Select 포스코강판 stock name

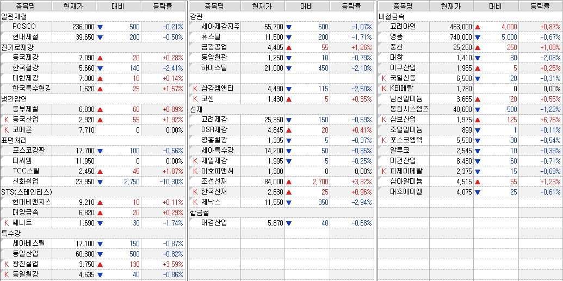click(x=28, y=151)
